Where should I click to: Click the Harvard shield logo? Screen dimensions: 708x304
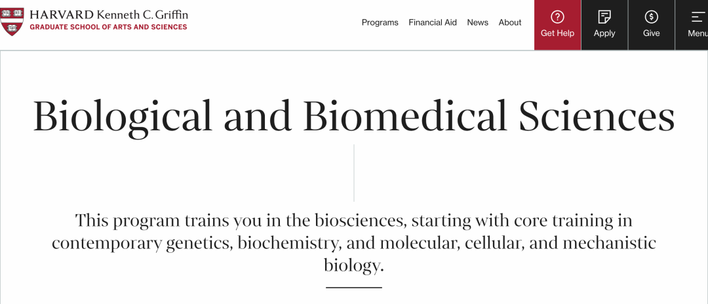(12, 21)
